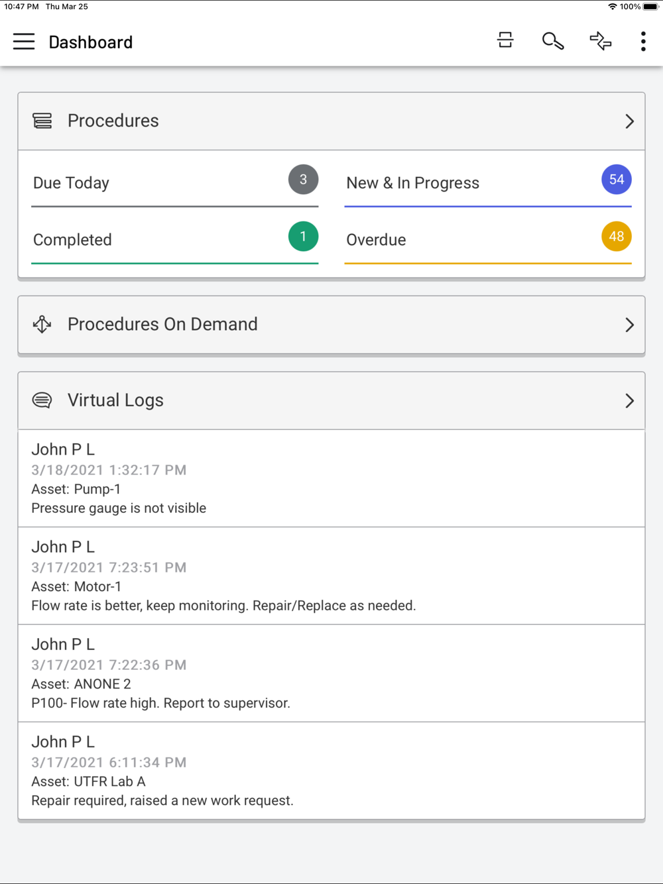Open search with magnifier icon
The height and width of the screenshot is (884, 663).
pos(552,42)
